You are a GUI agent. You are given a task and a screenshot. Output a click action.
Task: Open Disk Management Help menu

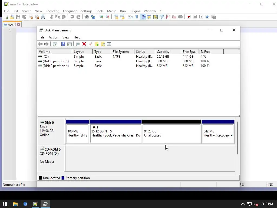tap(77, 37)
